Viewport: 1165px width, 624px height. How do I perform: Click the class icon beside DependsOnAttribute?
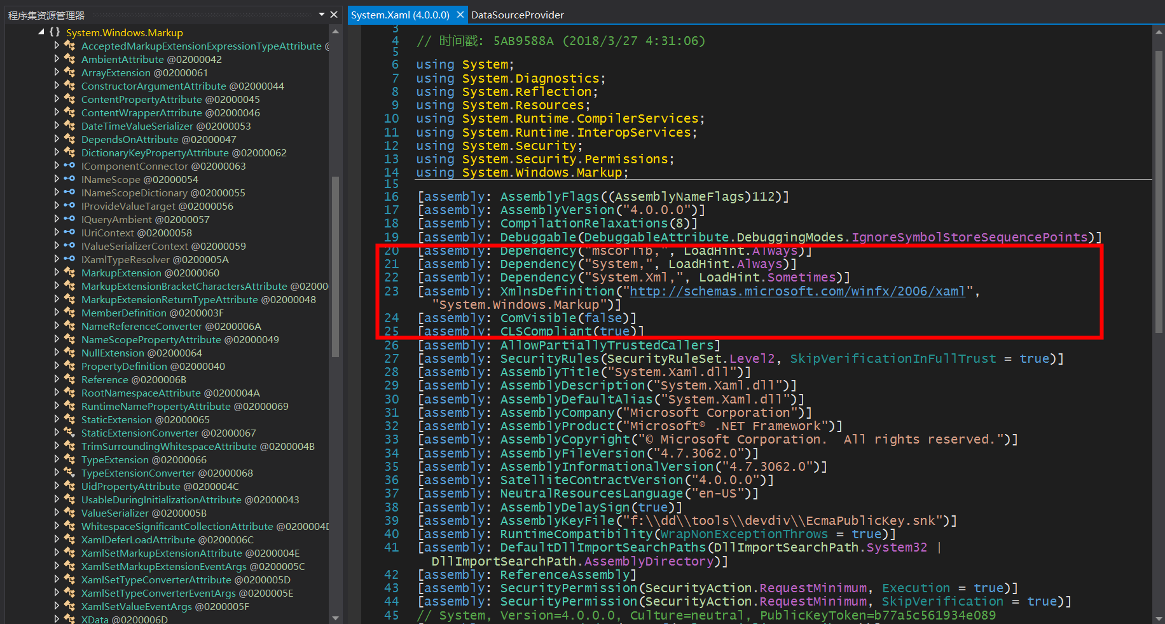pos(69,139)
